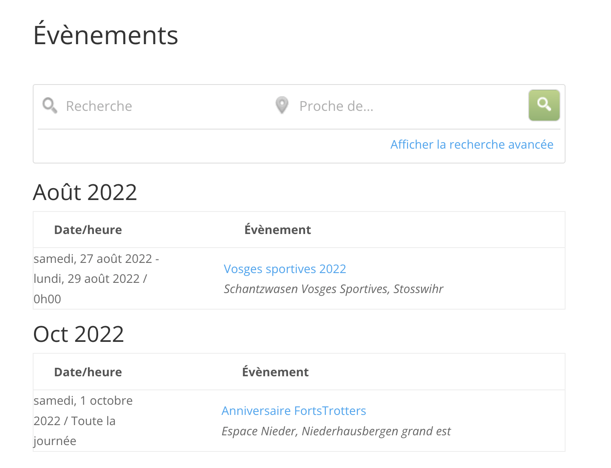Click the 'samedi, 27 août 2022' start date

[x=93, y=259]
